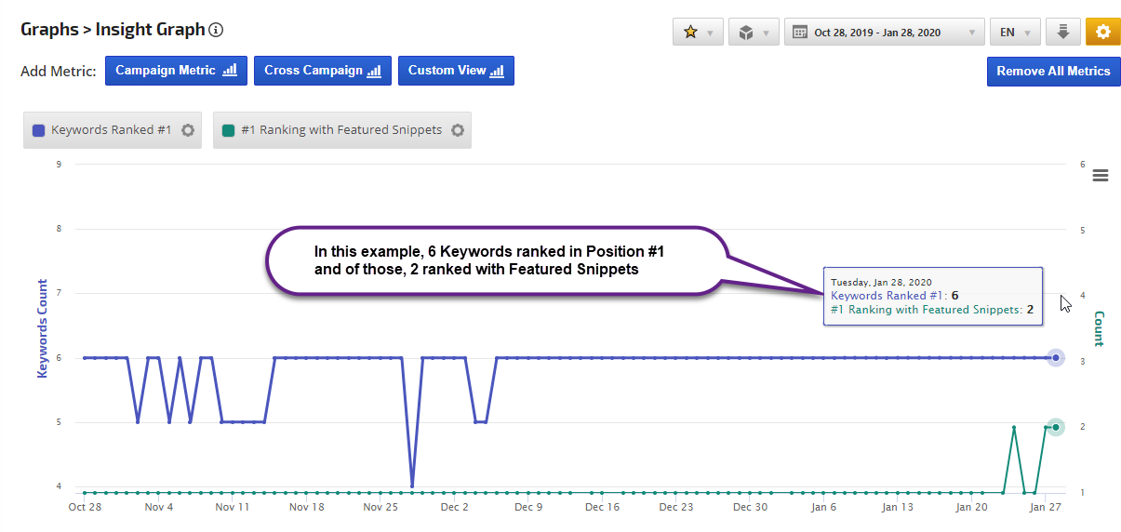Open the cube package dropdown
The width and height of the screenshot is (1121, 532).
tap(753, 33)
